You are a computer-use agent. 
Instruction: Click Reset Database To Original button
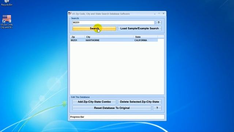[x=112, y=108]
